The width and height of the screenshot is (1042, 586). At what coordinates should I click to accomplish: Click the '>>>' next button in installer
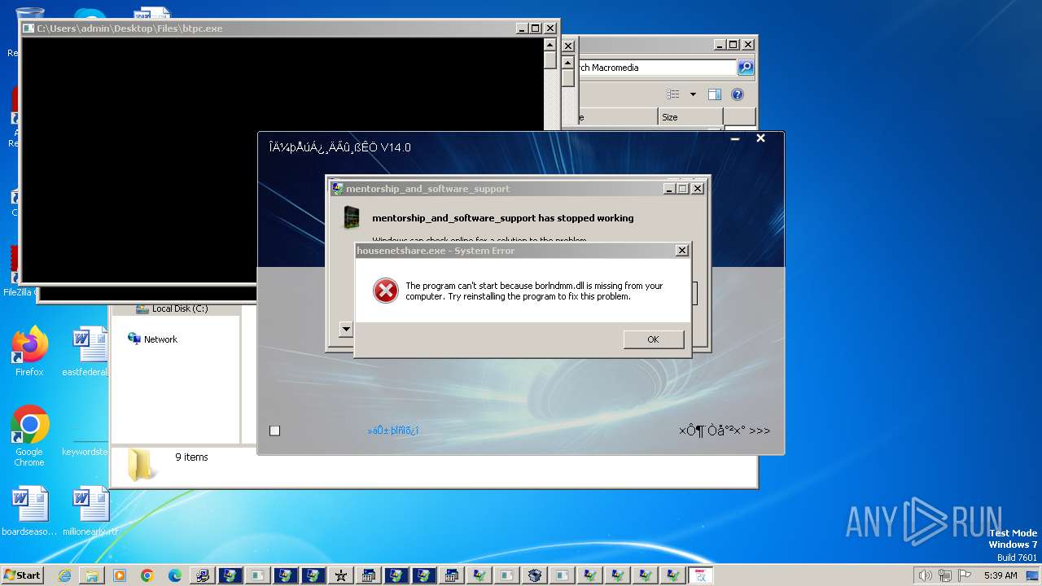click(x=725, y=431)
